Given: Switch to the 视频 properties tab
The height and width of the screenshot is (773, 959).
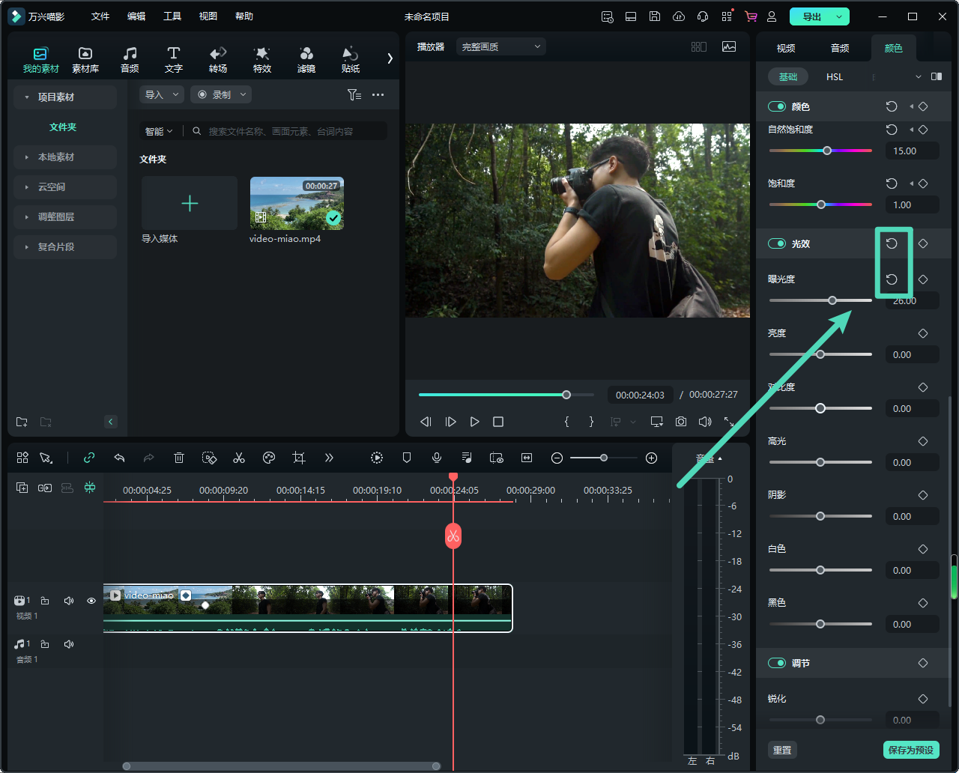Looking at the screenshot, I should pos(786,48).
